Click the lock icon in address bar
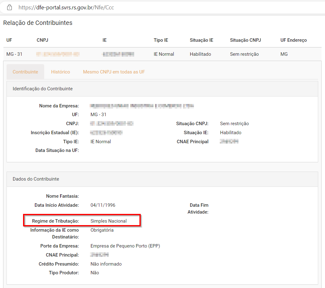Viewport: 325px width, 288px height. pyautogui.click(x=9, y=7)
